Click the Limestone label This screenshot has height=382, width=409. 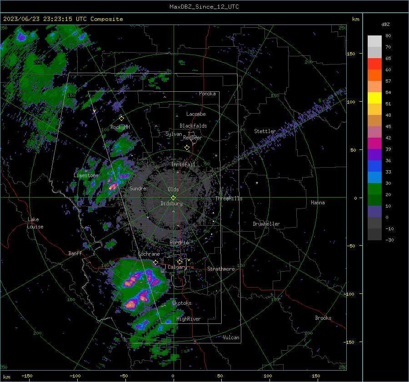[86, 175]
